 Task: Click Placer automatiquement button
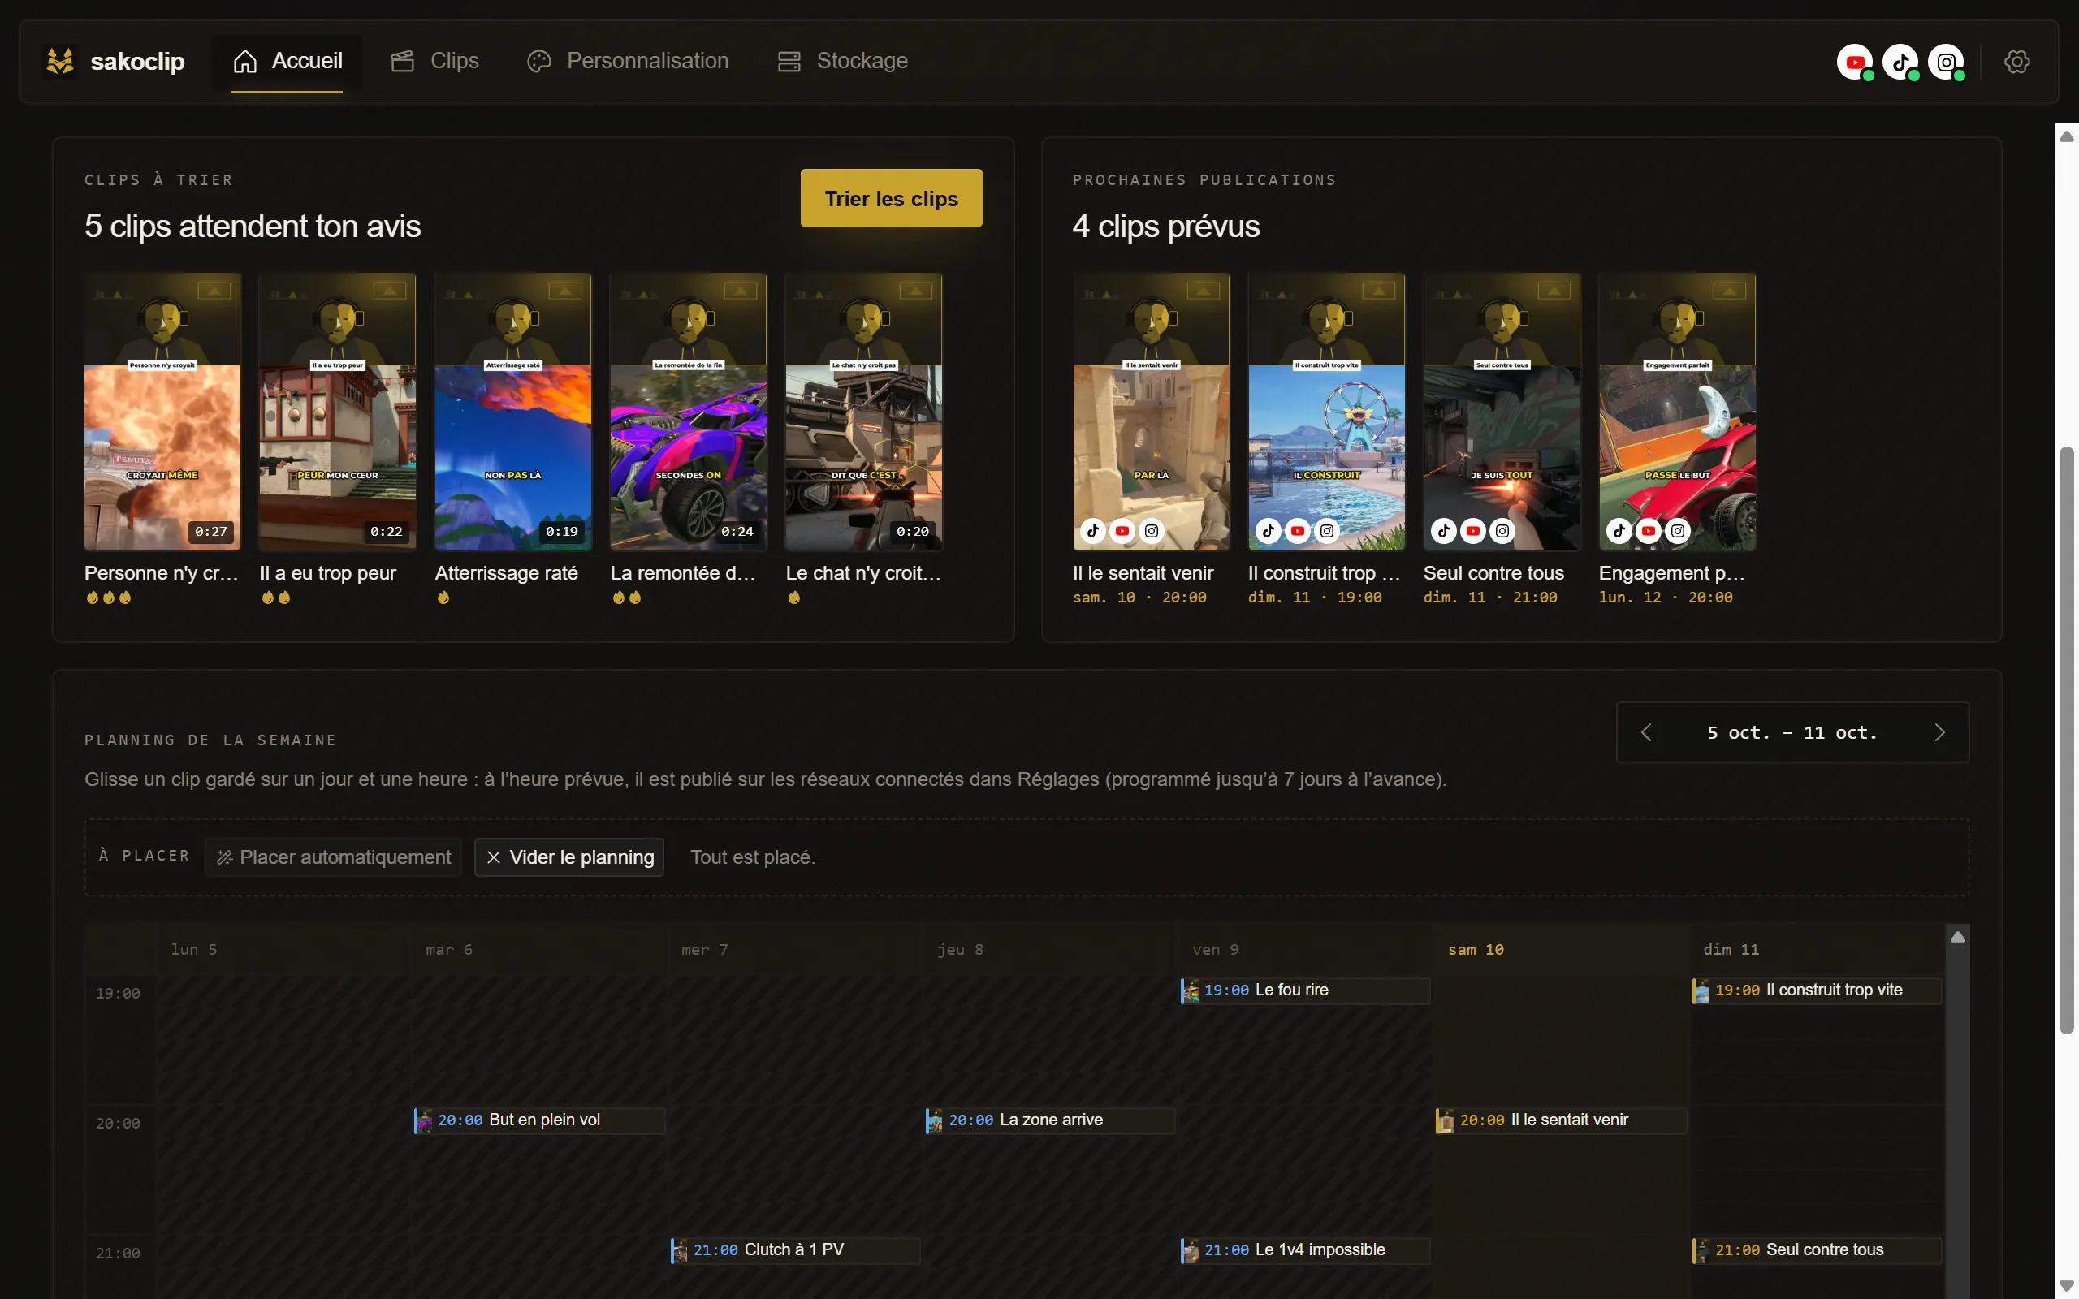pos(333,857)
